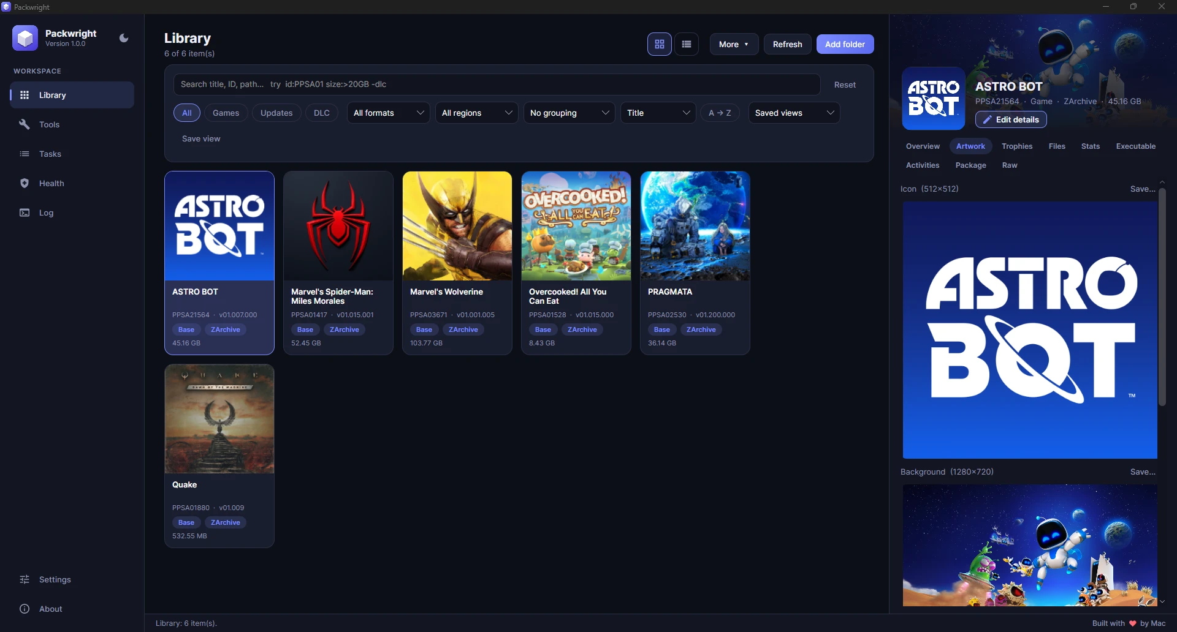Open the All regions dropdown
Screen dimensions: 1177x632
click(x=477, y=113)
